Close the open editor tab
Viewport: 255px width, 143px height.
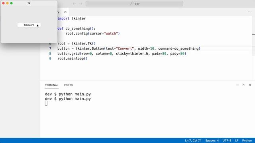pos(65,12)
